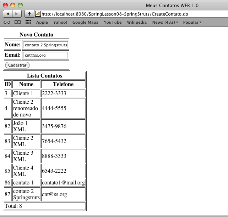Screen dimensions: 228x217
Task: Click the Safari forward arrow button
Action: (17, 14)
